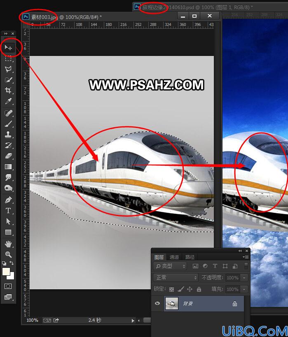The width and height of the screenshot is (288, 337).
Task: Filter layers by pixel layers
Action: [x=195, y=266]
